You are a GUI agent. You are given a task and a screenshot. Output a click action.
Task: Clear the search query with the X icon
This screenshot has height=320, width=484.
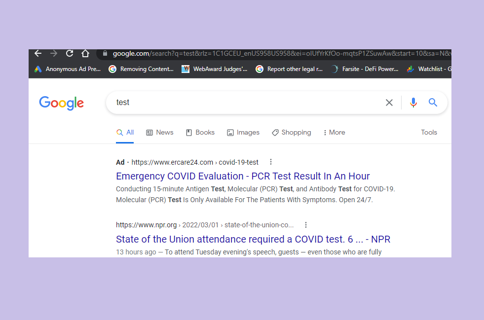click(x=389, y=103)
